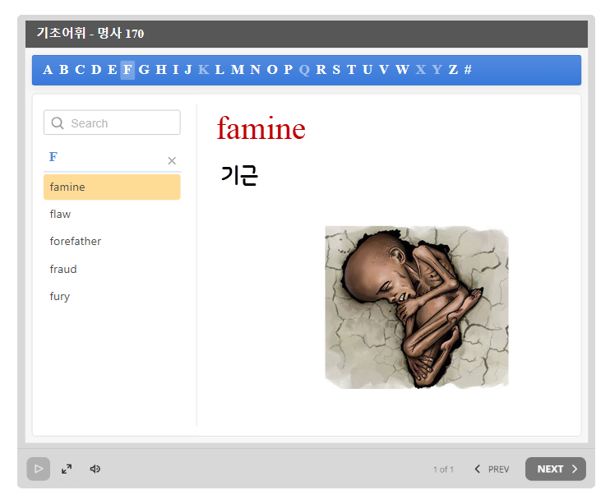The height and width of the screenshot is (504, 610).
Task: Choose 'fraud' from the word list
Action: point(63,269)
